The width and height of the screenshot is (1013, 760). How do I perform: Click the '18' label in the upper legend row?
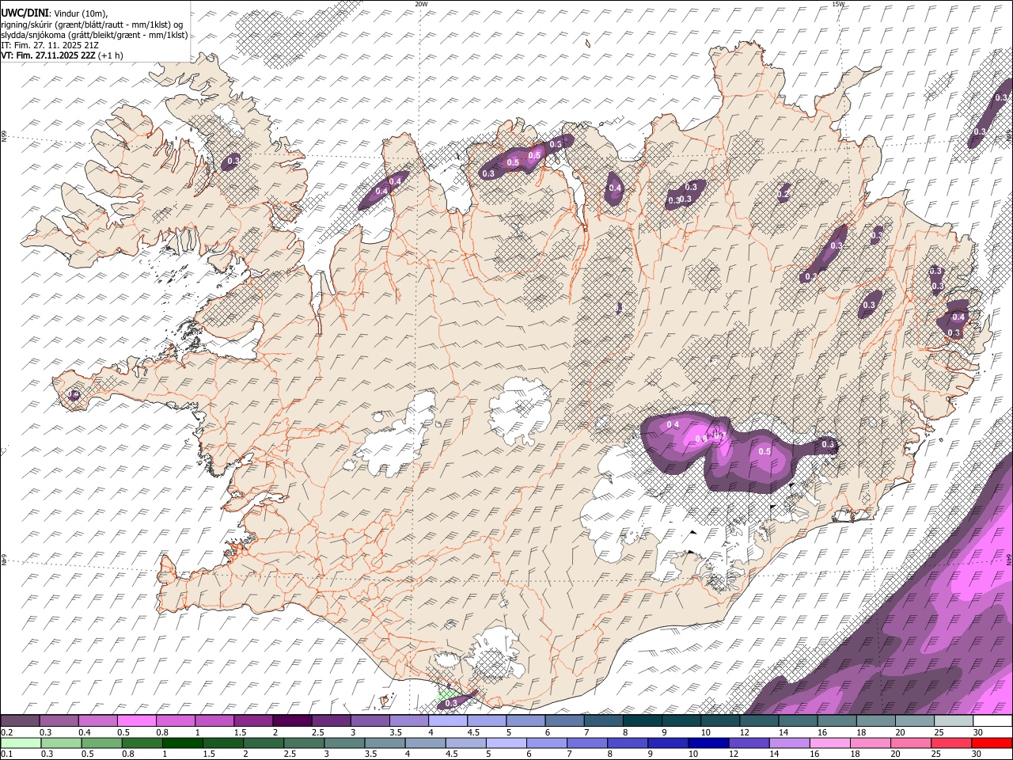861,732
